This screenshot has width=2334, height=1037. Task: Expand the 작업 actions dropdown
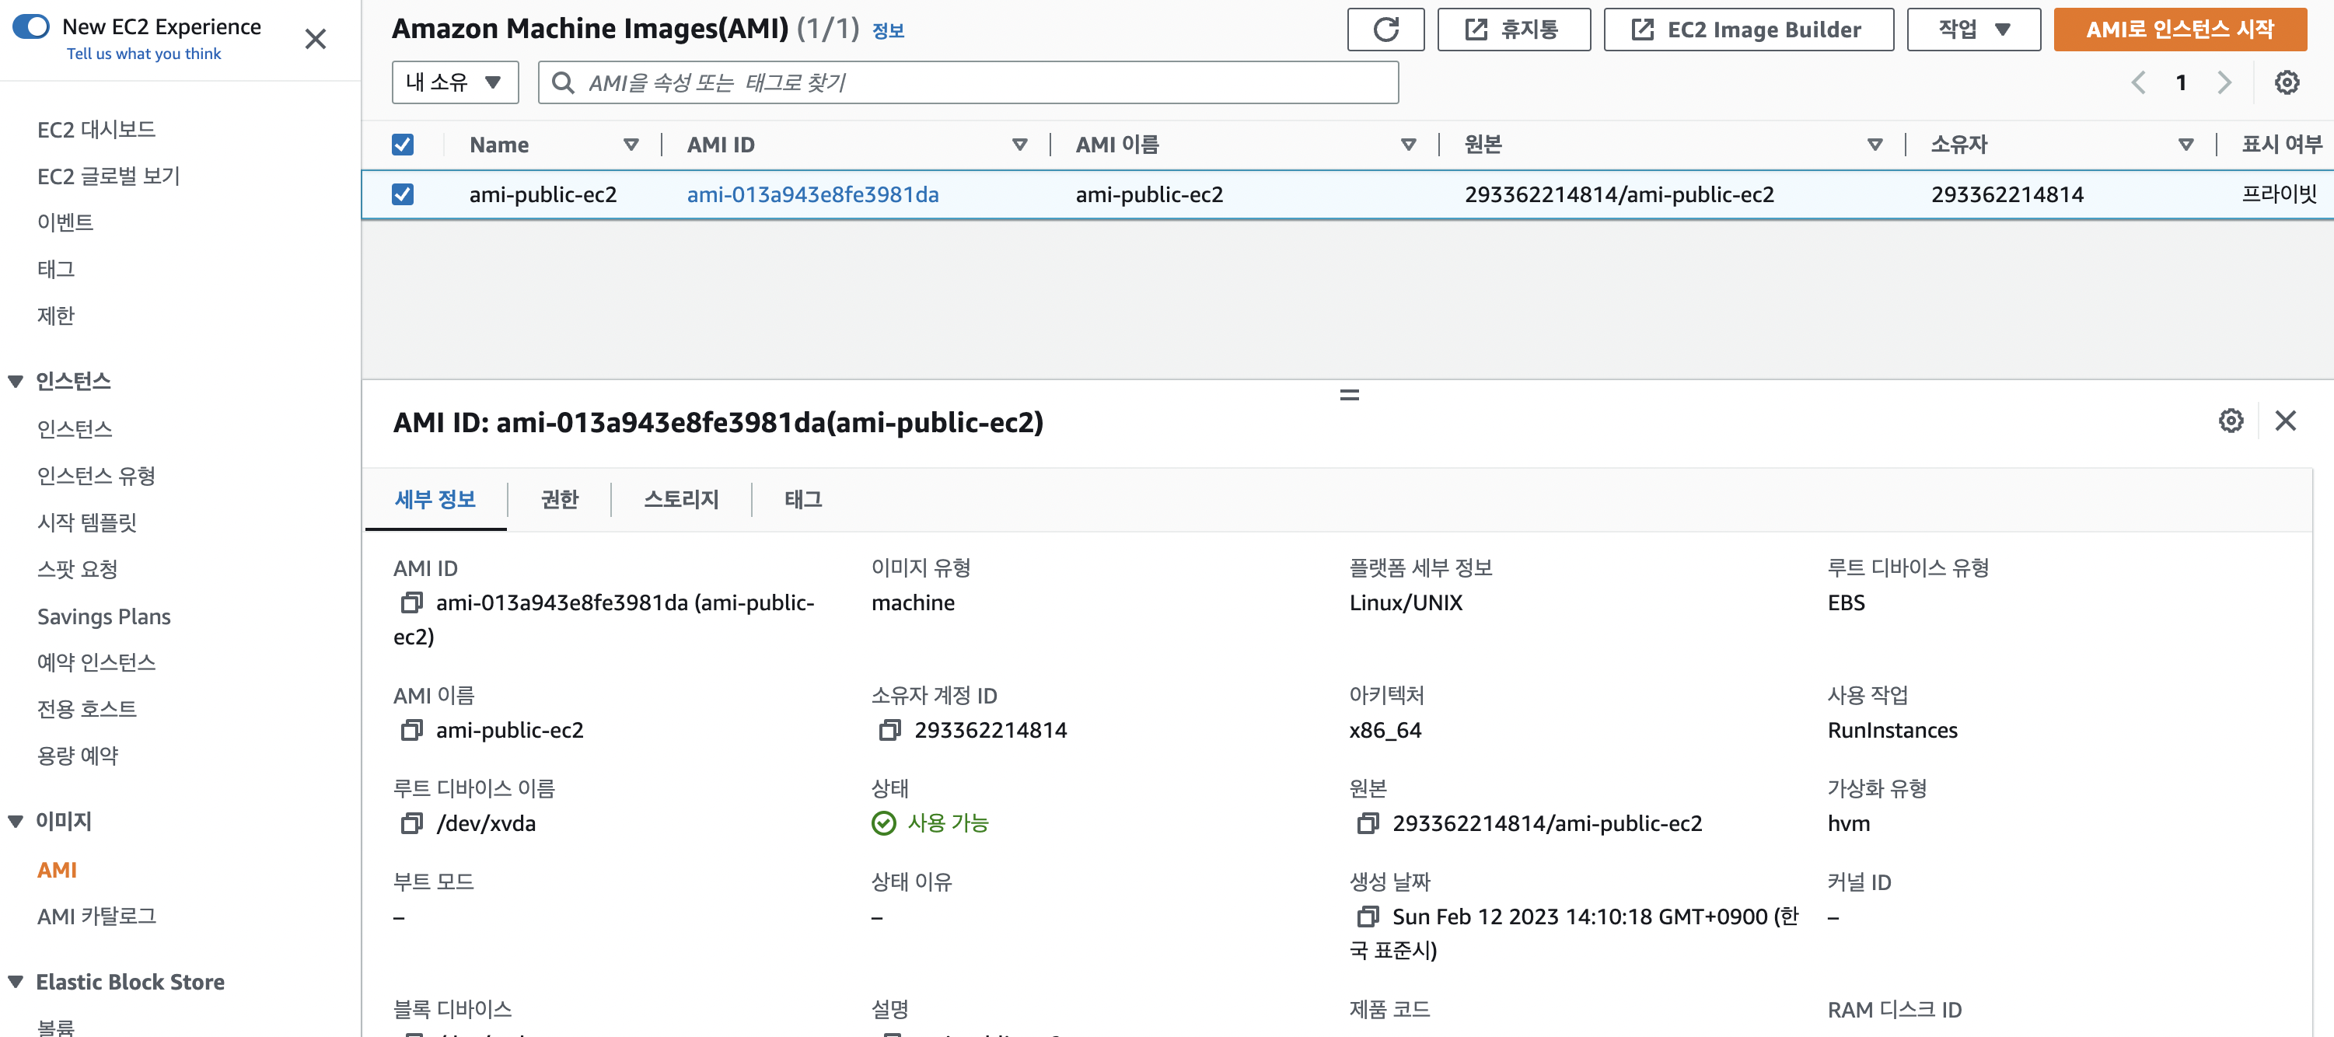click(x=1972, y=30)
